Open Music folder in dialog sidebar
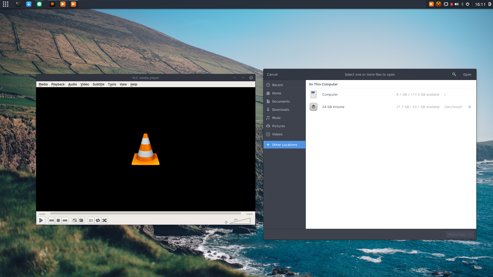The height and width of the screenshot is (277, 493). point(285,118)
